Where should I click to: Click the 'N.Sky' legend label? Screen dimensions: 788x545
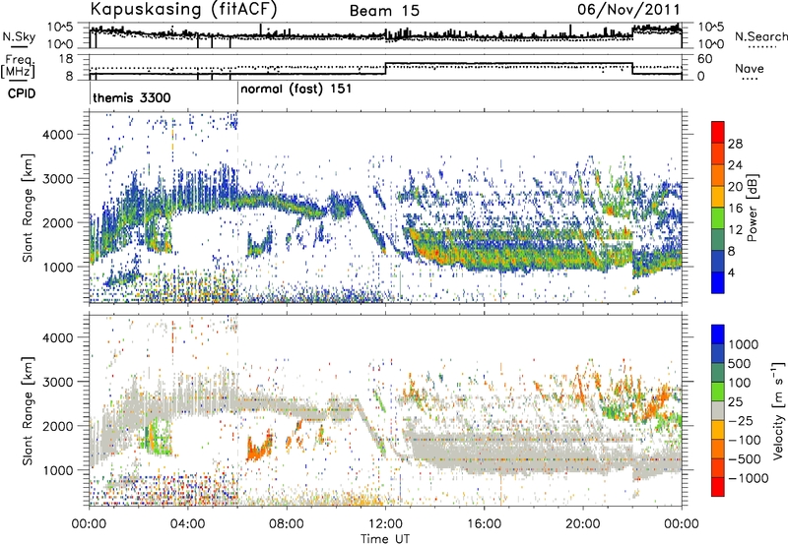(x=19, y=36)
